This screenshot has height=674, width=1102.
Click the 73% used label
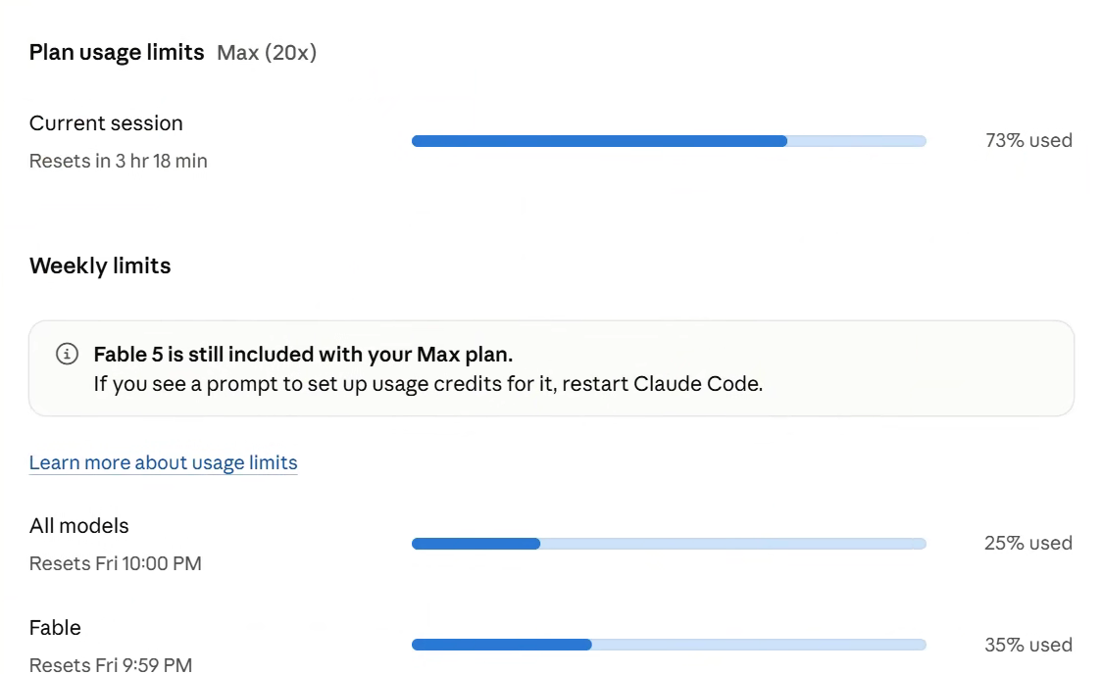pyautogui.click(x=1028, y=140)
